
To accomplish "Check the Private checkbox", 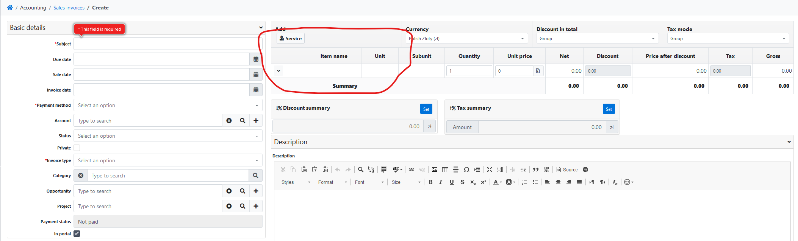I will 77,148.
